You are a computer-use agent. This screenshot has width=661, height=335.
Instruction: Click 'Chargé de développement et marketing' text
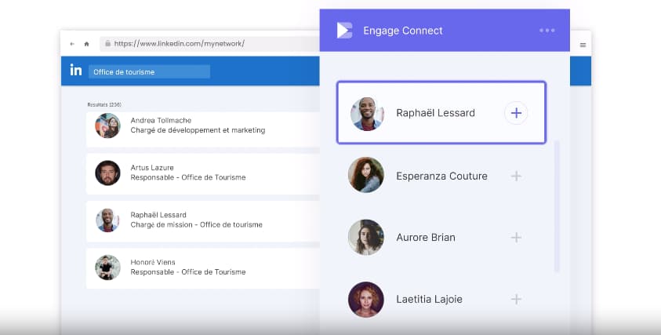coord(198,130)
